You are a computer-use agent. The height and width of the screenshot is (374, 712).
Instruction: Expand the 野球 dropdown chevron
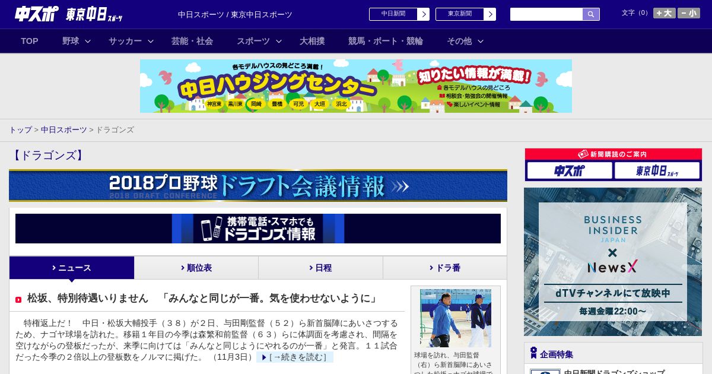pos(88,41)
